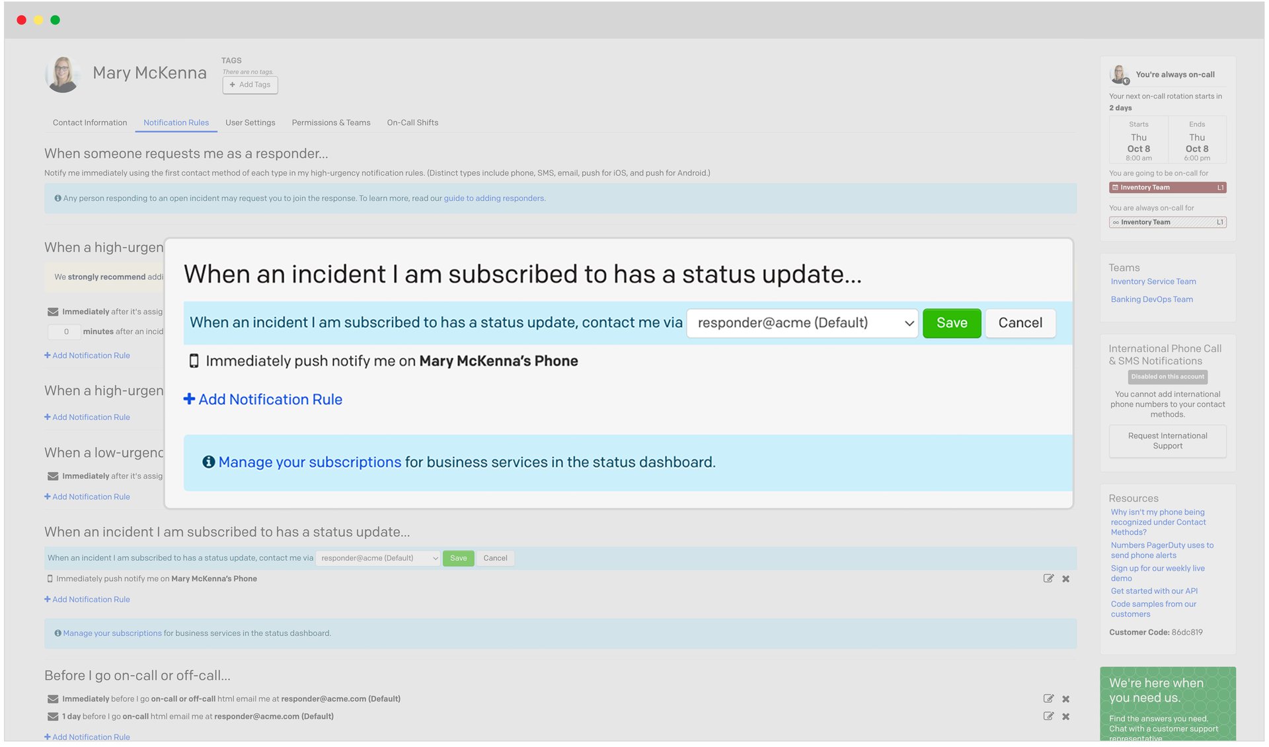Edit the on-call or off-call email rule
The image size is (1269, 747).
tap(1048, 699)
